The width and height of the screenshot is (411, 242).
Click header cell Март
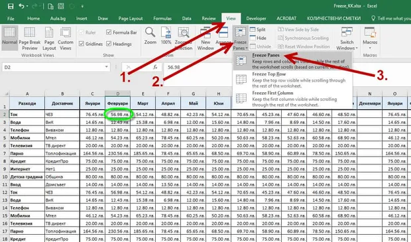point(143,103)
